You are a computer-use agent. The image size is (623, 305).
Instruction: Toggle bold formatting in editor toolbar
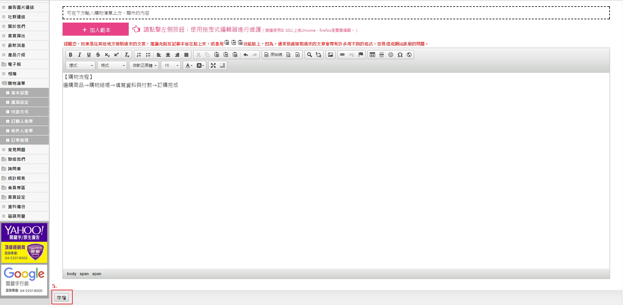(x=70, y=55)
